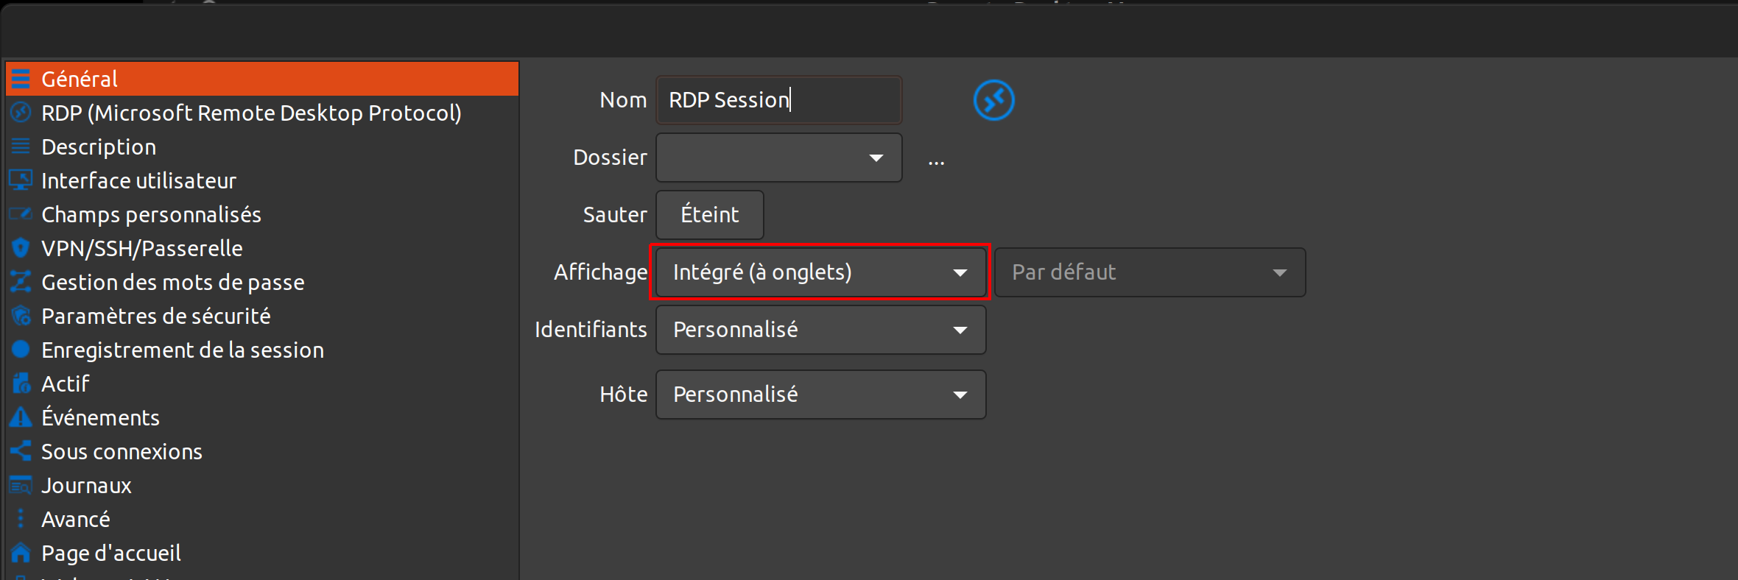Open the Affichage Intégré (à onglets) dropdown

(820, 272)
